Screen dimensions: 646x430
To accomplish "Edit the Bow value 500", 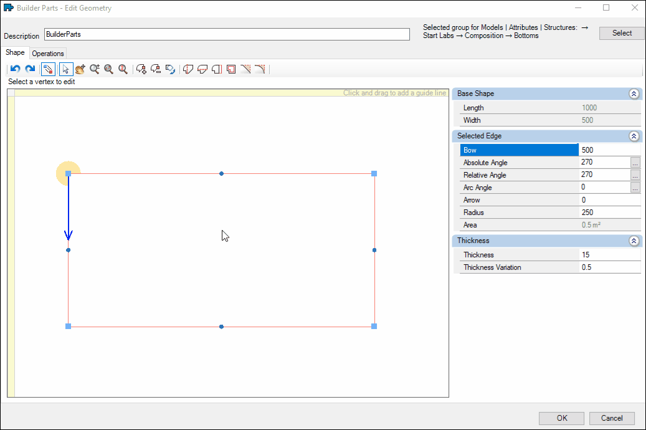I will point(610,150).
